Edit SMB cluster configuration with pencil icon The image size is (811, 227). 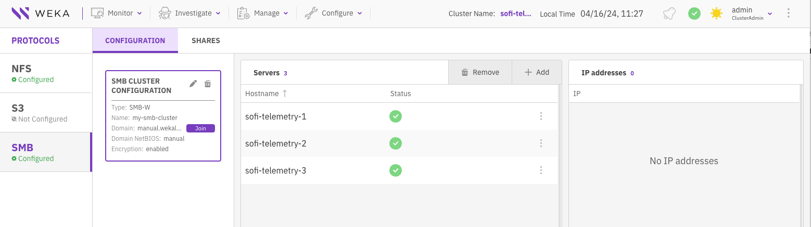pos(193,84)
